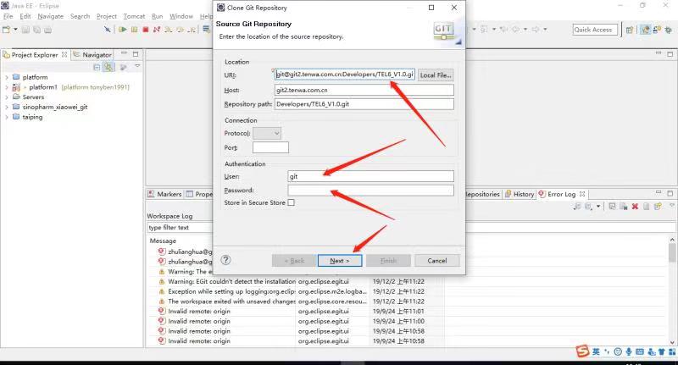
Task: Open the New wizard dropdown arrow
Action: [15, 30]
